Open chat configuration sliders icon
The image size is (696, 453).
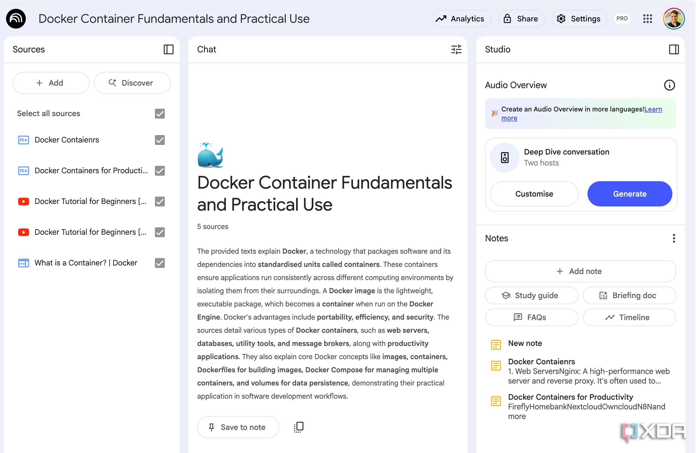coord(456,49)
